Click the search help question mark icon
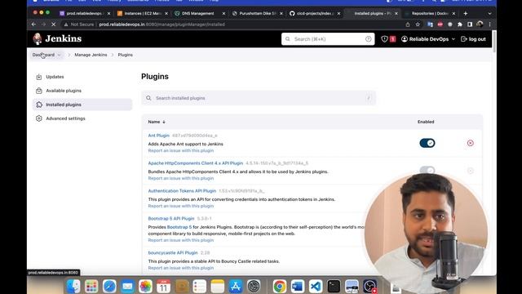The height and width of the screenshot is (294, 522). [368, 39]
